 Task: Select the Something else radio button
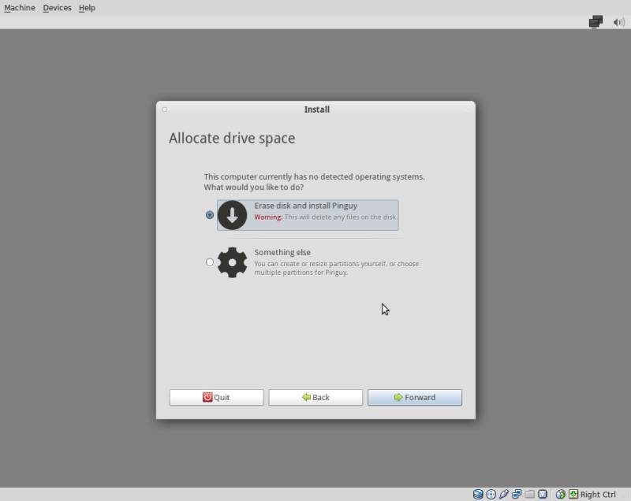pos(210,262)
